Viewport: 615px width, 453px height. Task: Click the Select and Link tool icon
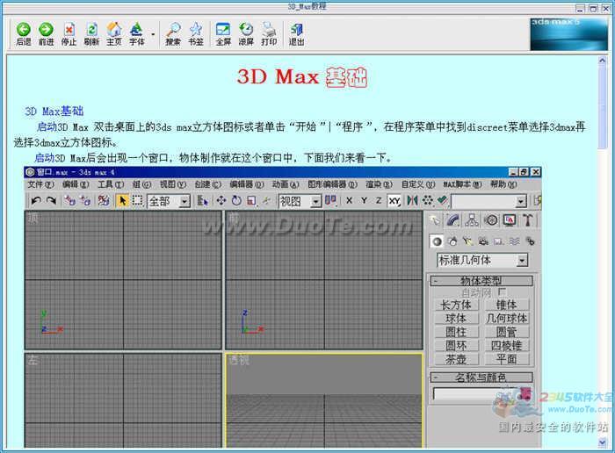pos(69,201)
